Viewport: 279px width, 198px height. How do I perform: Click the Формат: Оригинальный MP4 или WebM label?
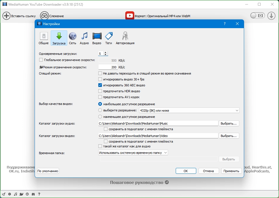pyautogui.click(x=162, y=16)
